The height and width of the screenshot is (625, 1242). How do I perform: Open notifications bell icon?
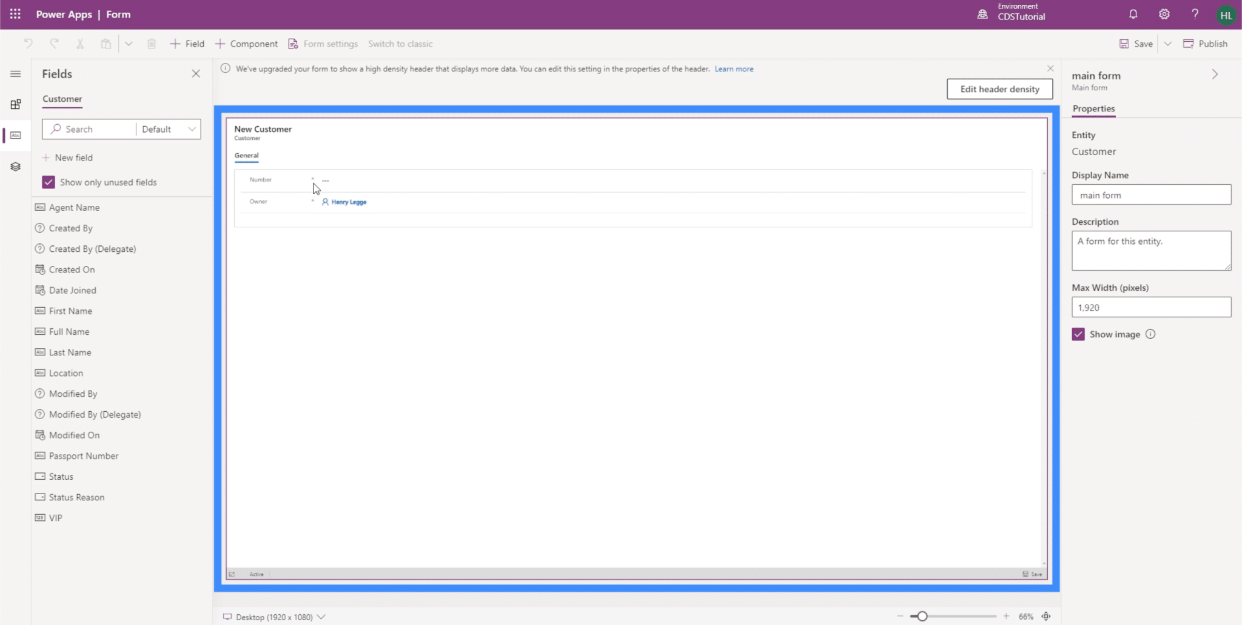coord(1133,14)
